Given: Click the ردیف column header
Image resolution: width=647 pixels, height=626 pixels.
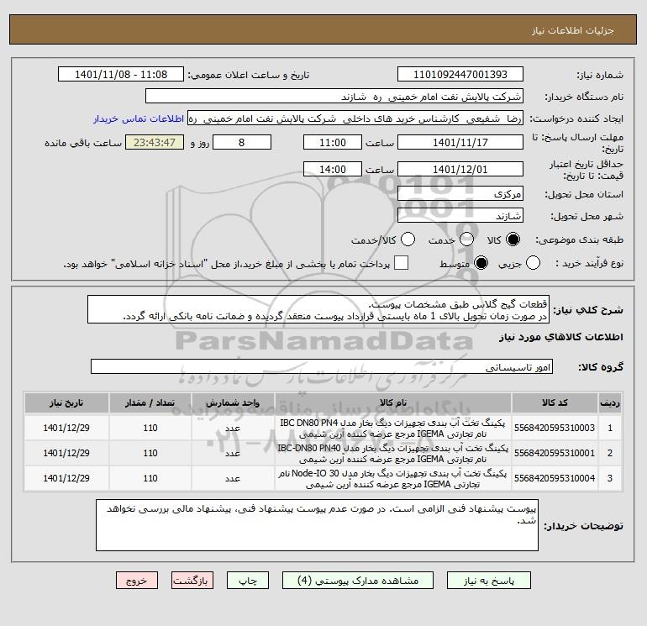Looking at the screenshot, I should tap(610, 402).
